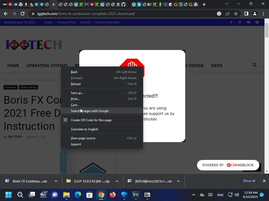Click the Software category tag
269x201 pixels.
tap(11, 87)
